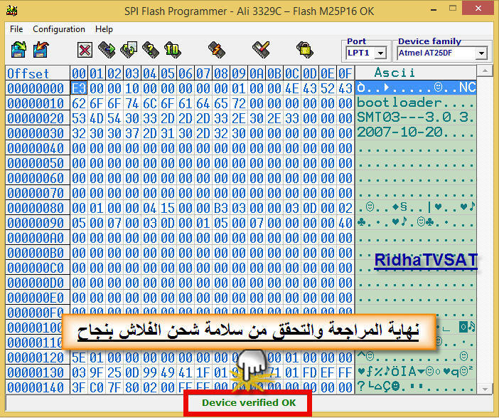499x418 pixels.
Task: Click the chip icon with question mark
Action: tap(150, 50)
